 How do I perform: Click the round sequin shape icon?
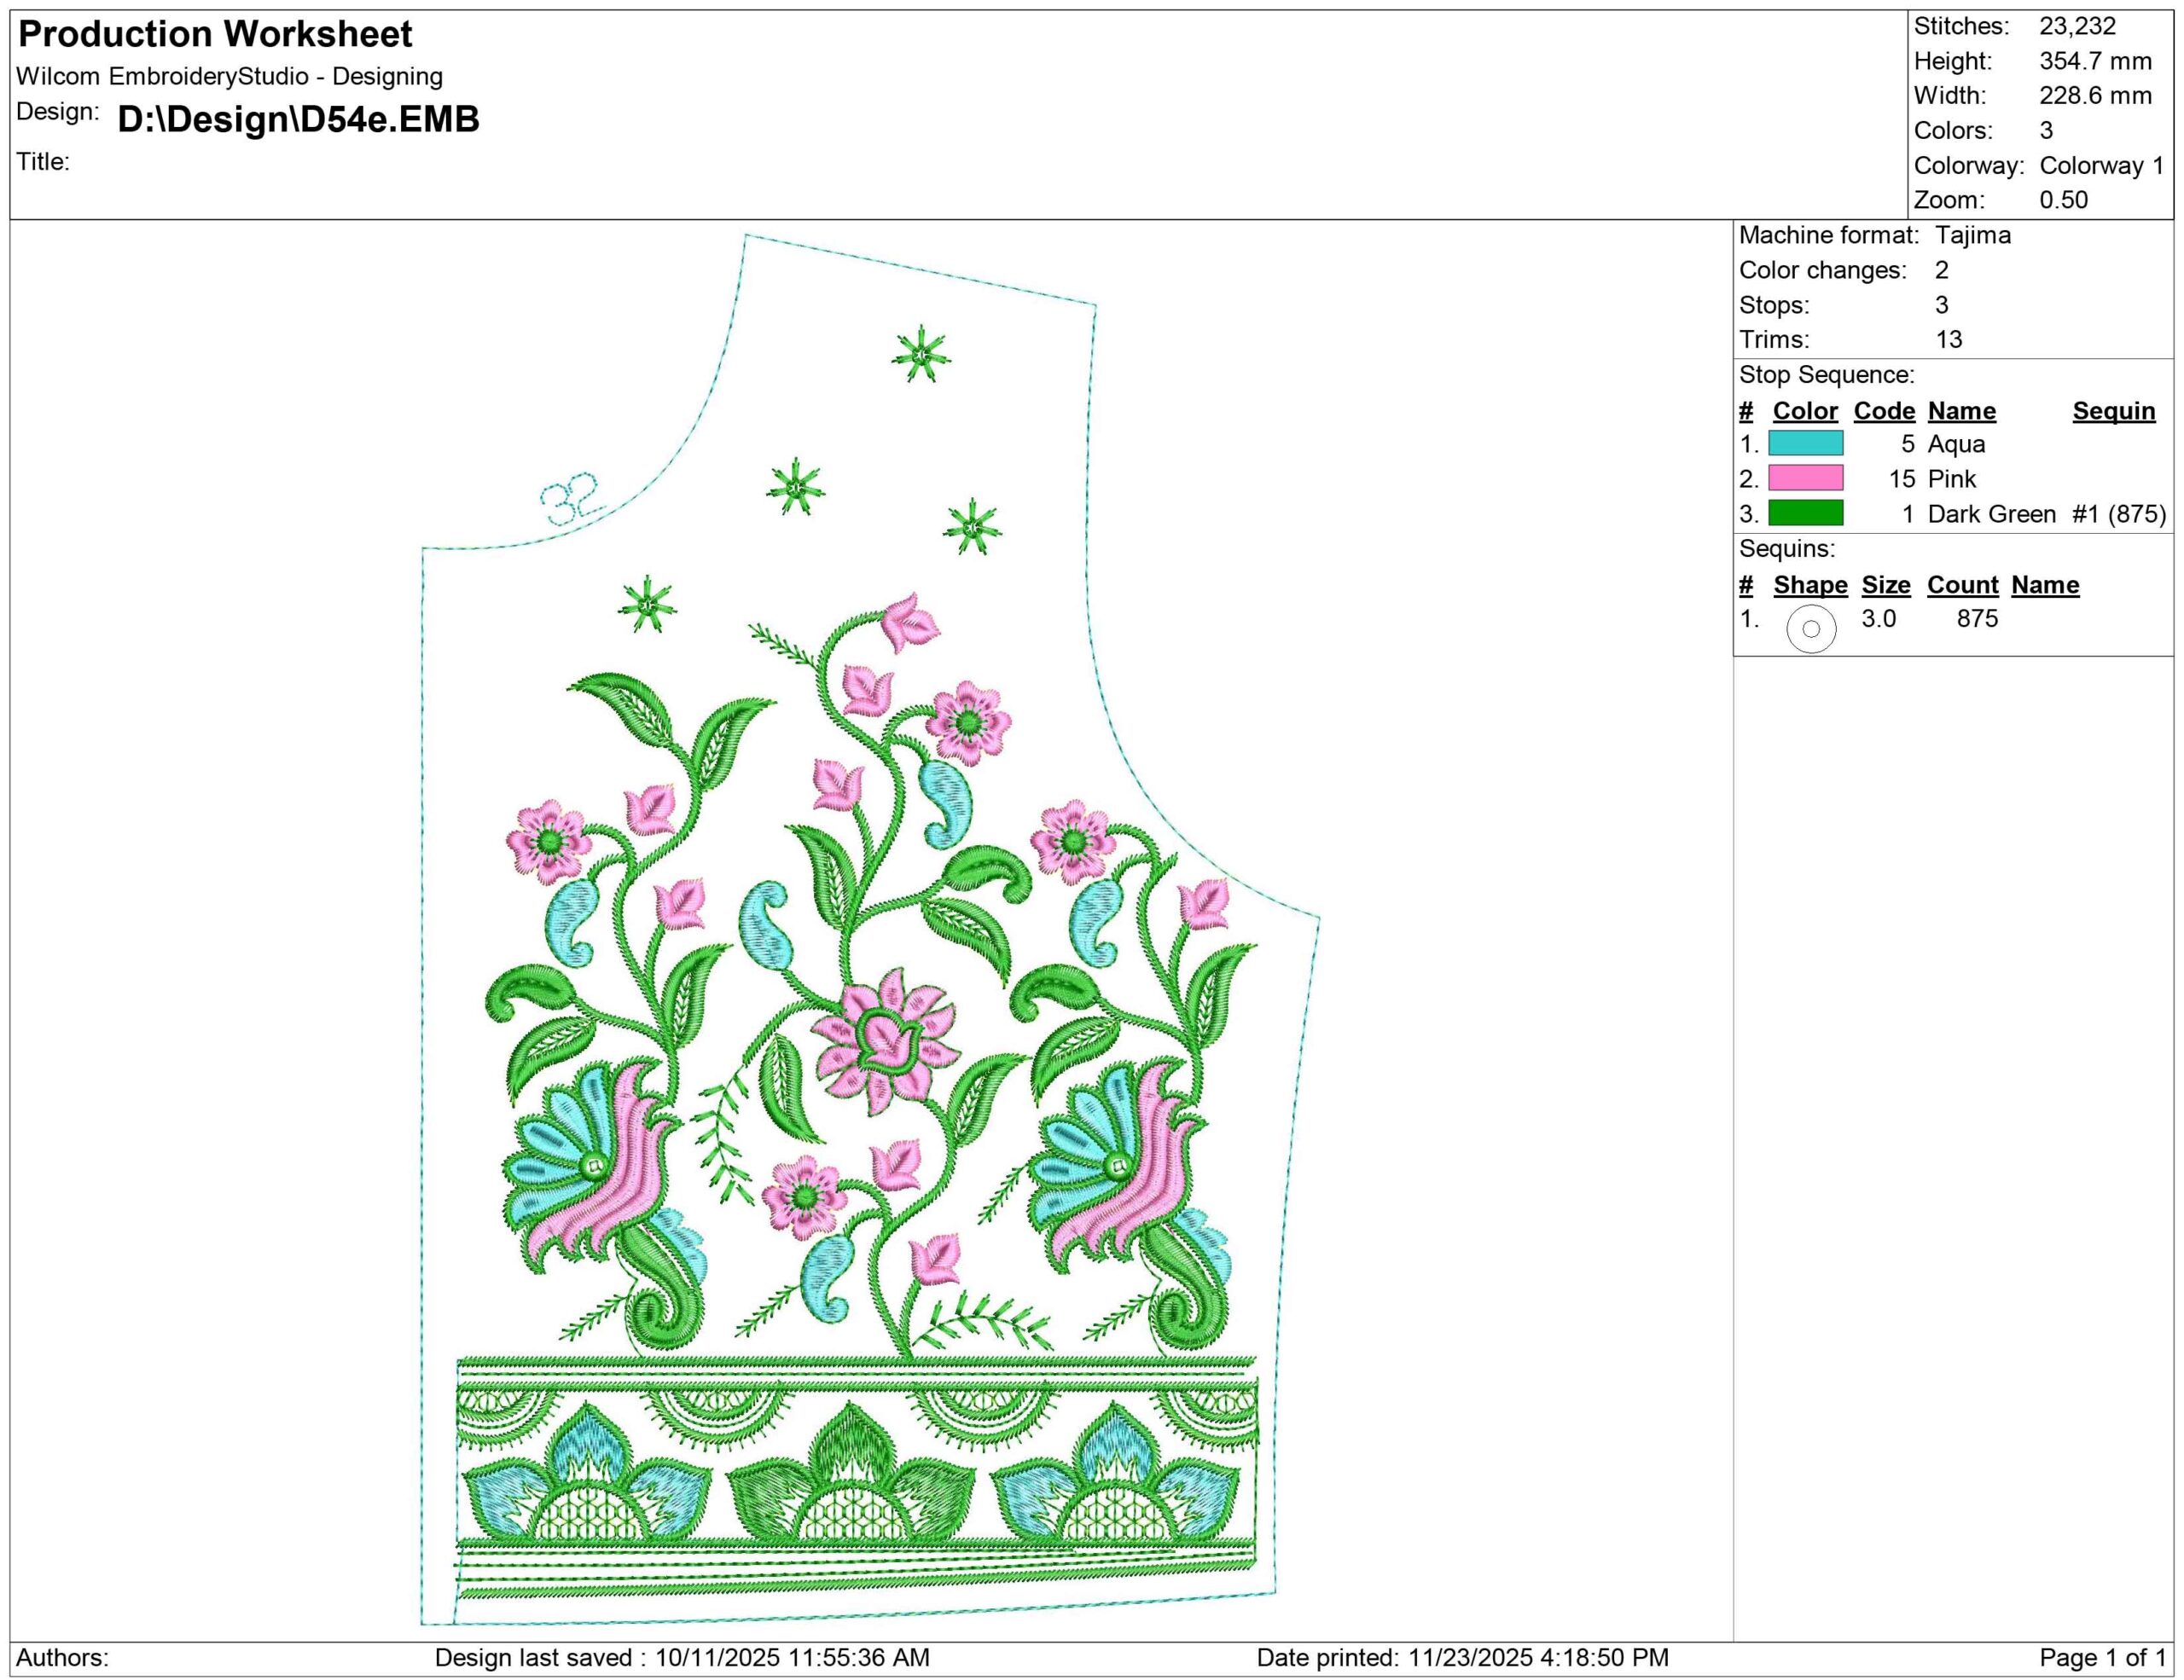point(1810,629)
